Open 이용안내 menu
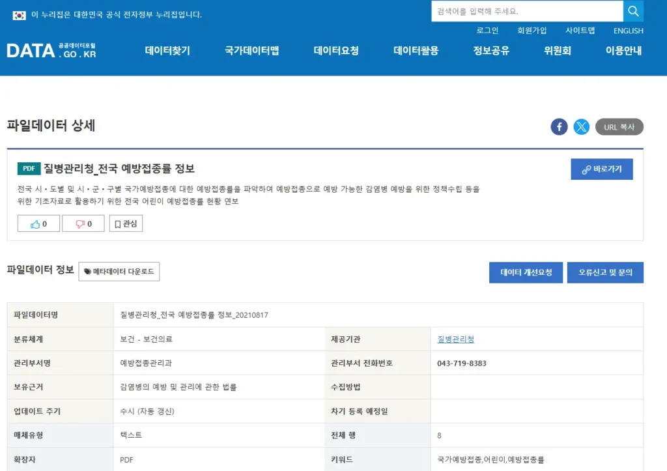Viewport: 667px width, 471px height. coord(623,51)
